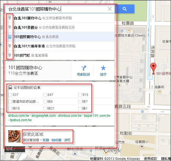Click the red map marker pin

pyautogui.click(x=153, y=69)
